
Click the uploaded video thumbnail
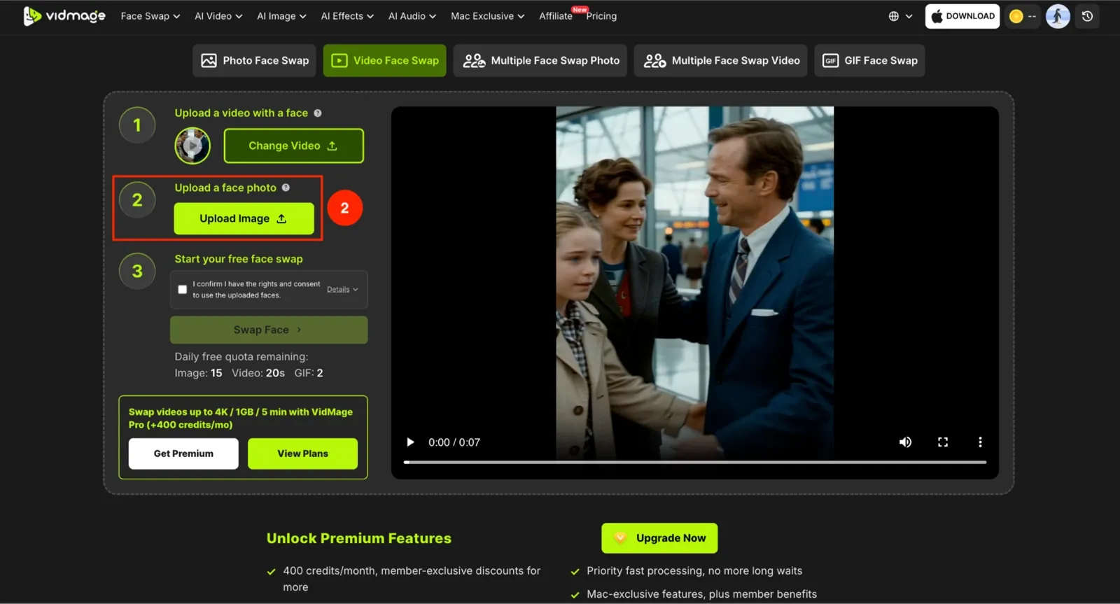192,146
